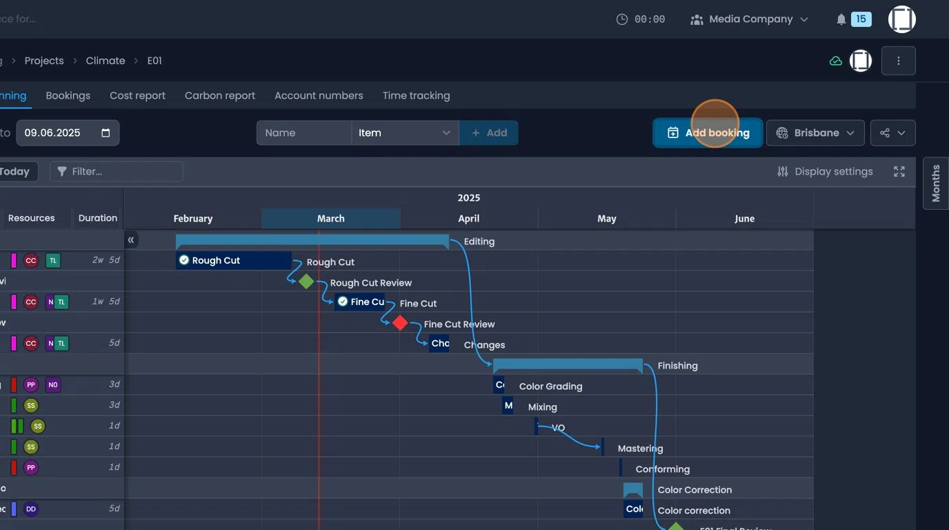Viewport: 949px width, 530px height.
Task: Click the user avatar in the top bar
Action: (x=901, y=19)
